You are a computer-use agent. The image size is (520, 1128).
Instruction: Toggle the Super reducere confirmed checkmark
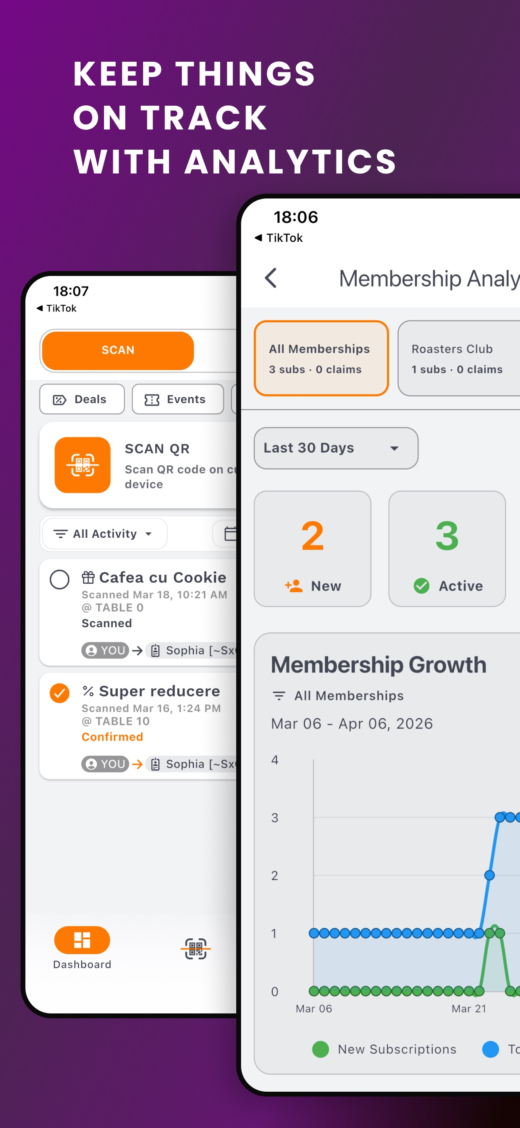tap(60, 693)
